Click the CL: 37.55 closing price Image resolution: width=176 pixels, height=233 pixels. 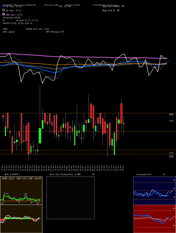point(65,6)
